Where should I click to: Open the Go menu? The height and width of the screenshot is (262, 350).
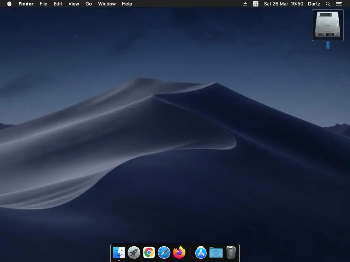(x=89, y=4)
